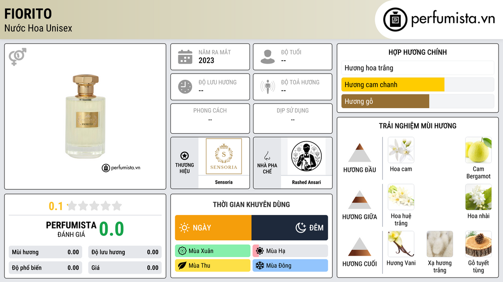The image size is (503, 282).
Task: Select the Đêm nighttime bar
Action: (x=290, y=228)
